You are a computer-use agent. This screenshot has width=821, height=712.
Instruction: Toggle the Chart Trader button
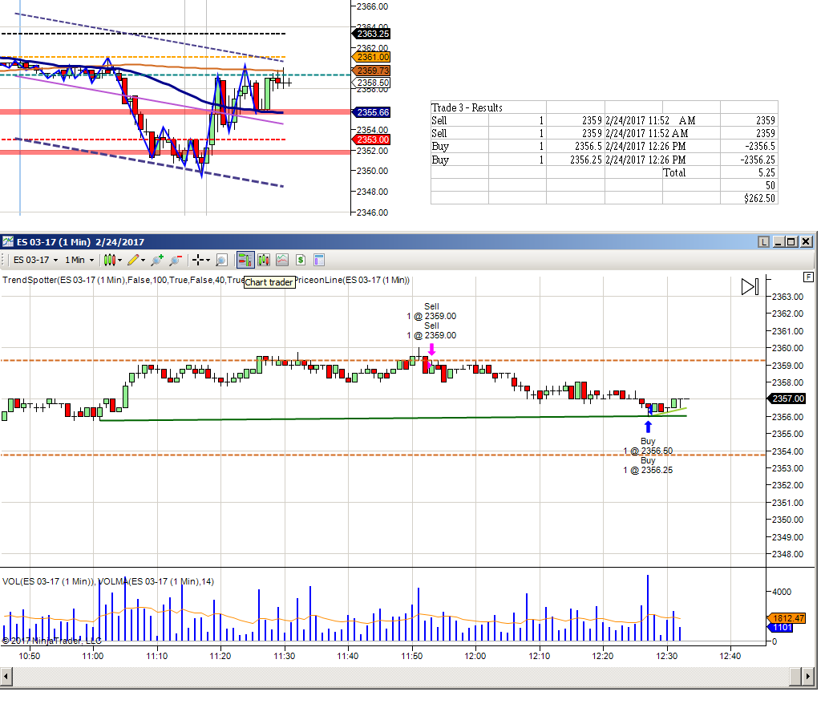pos(245,260)
